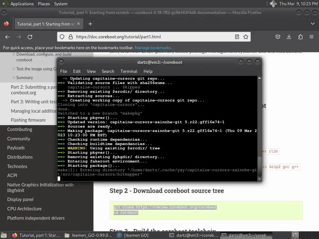
Task: Click terminal scrollbar down arrow
Action: pos(259,179)
